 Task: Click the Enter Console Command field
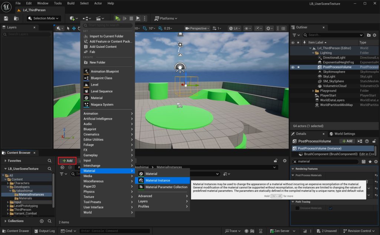pos(115,231)
